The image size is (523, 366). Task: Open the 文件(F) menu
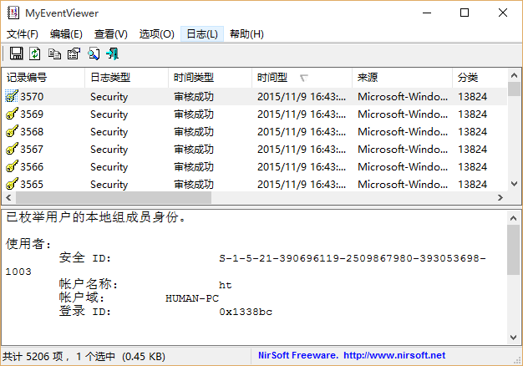(x=23, y=34)
